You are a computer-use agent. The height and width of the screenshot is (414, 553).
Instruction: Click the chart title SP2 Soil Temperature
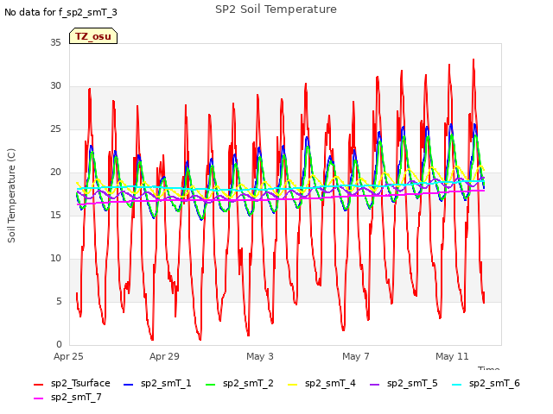(x=276, y=9)
